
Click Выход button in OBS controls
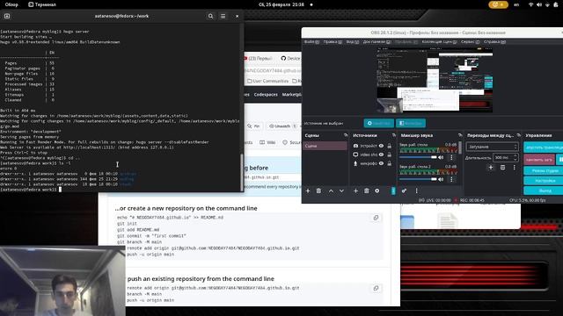(544, 191)
